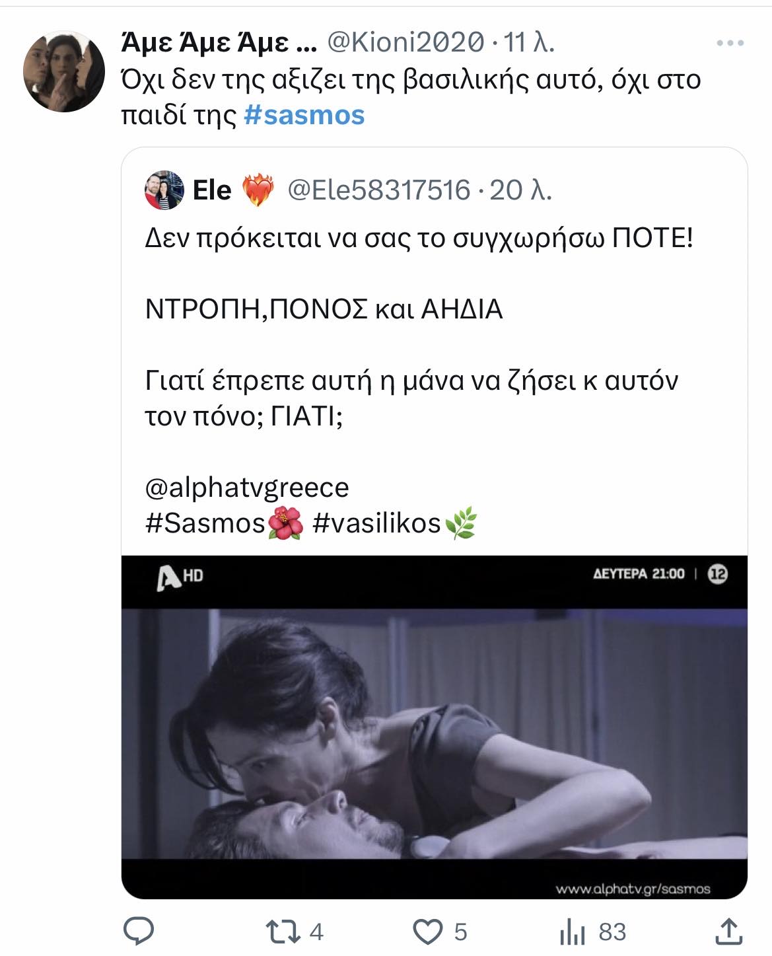Retweet this post using the arrows icon

click(282, 932)
